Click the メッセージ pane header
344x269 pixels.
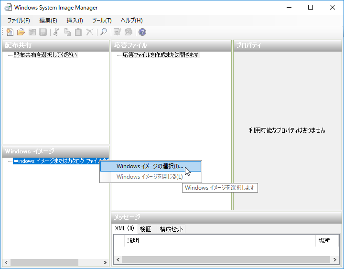pyautogui.click(x=226, y=218)
